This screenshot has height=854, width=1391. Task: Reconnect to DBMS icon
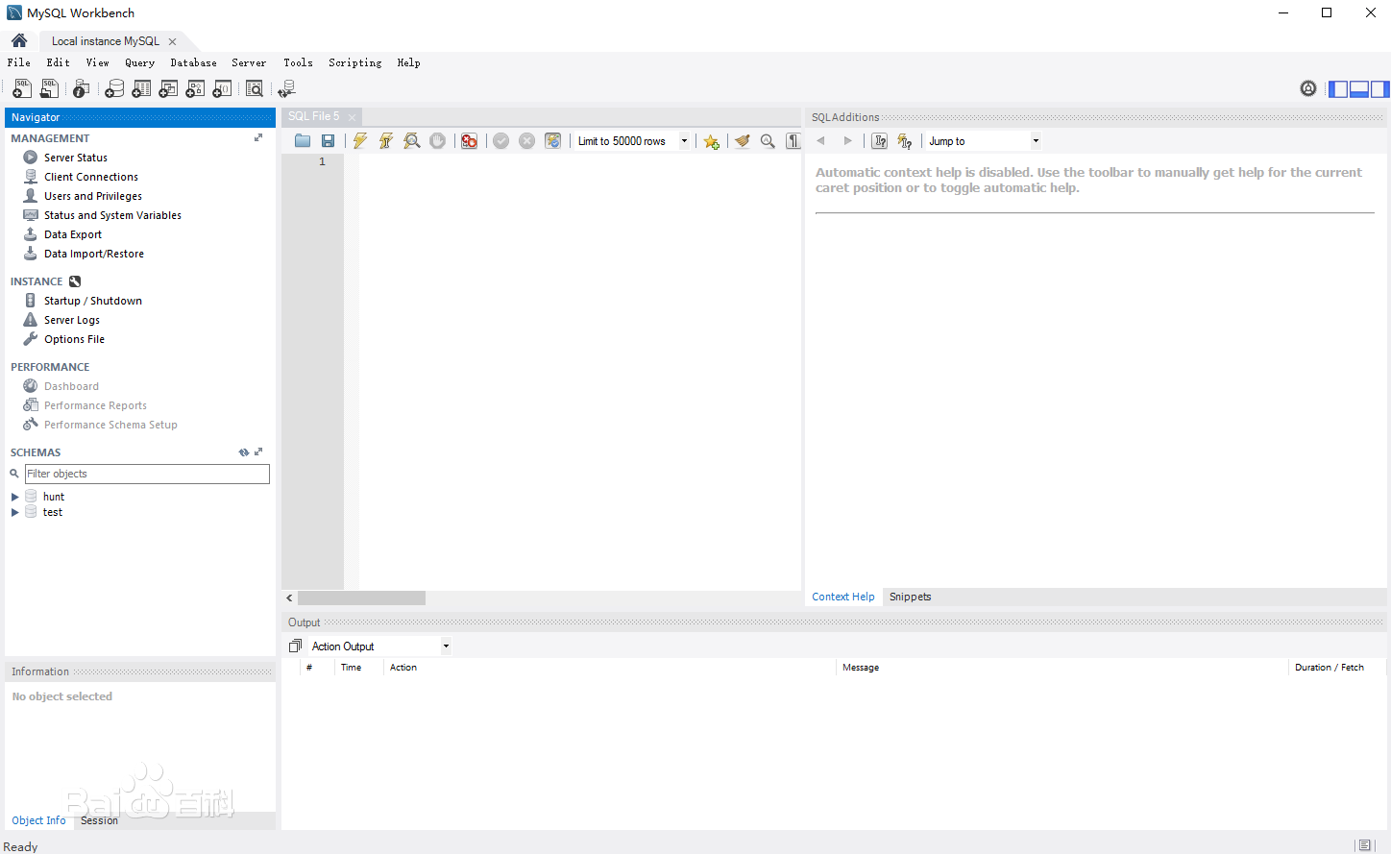286,88
